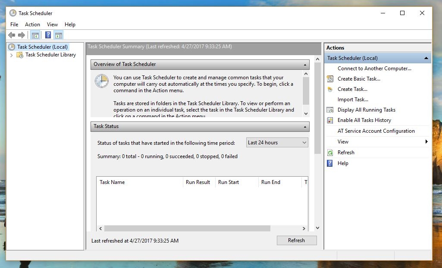This screenshot has width=442, height=268.
Task: Click the Task Scheduler Library folder icon
Action: click(x=20, y=55)
